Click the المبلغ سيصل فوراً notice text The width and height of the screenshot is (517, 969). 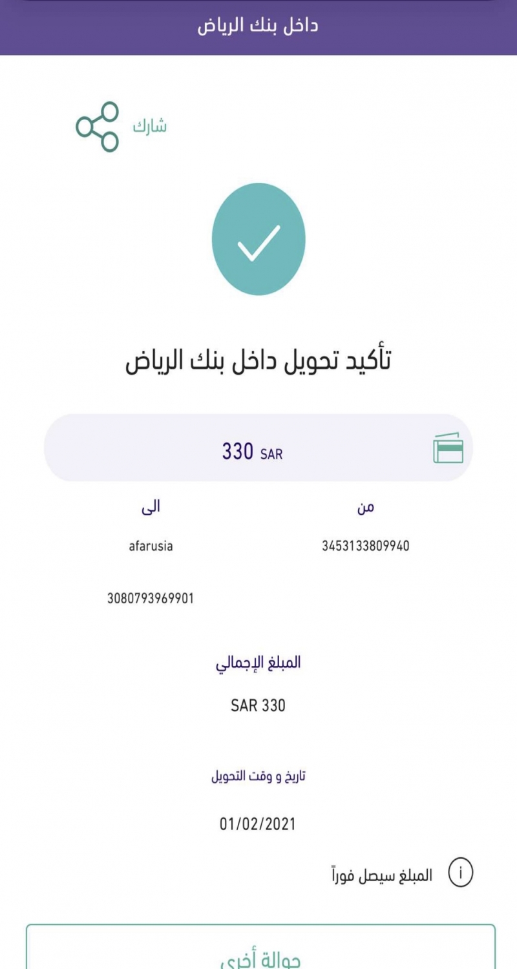coord(381,875)
